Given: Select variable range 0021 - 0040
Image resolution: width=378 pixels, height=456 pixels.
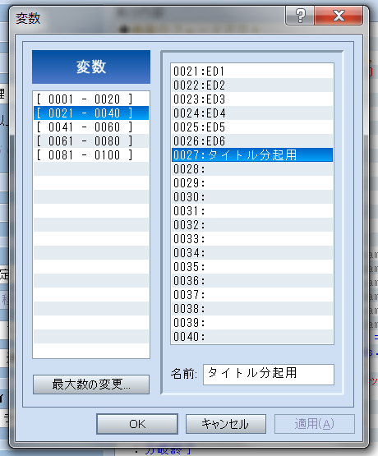Looking at the screenshot, I should click(91, 113).
